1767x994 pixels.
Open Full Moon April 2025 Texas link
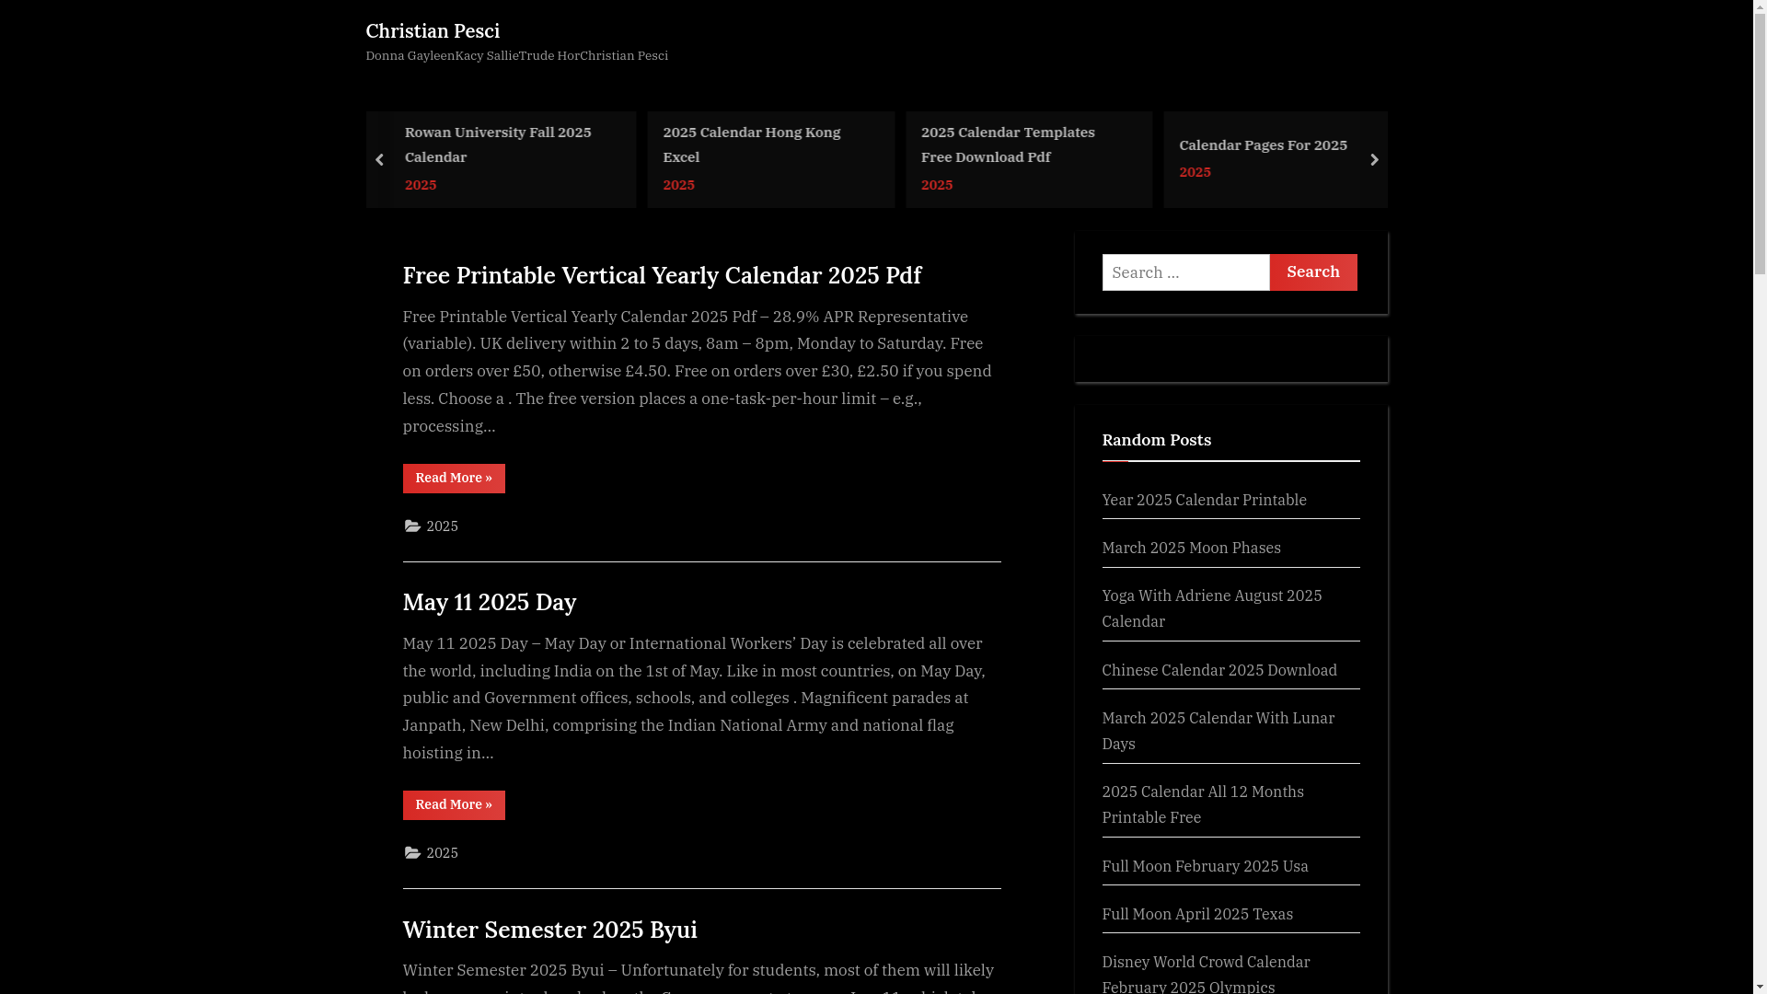1197,914
